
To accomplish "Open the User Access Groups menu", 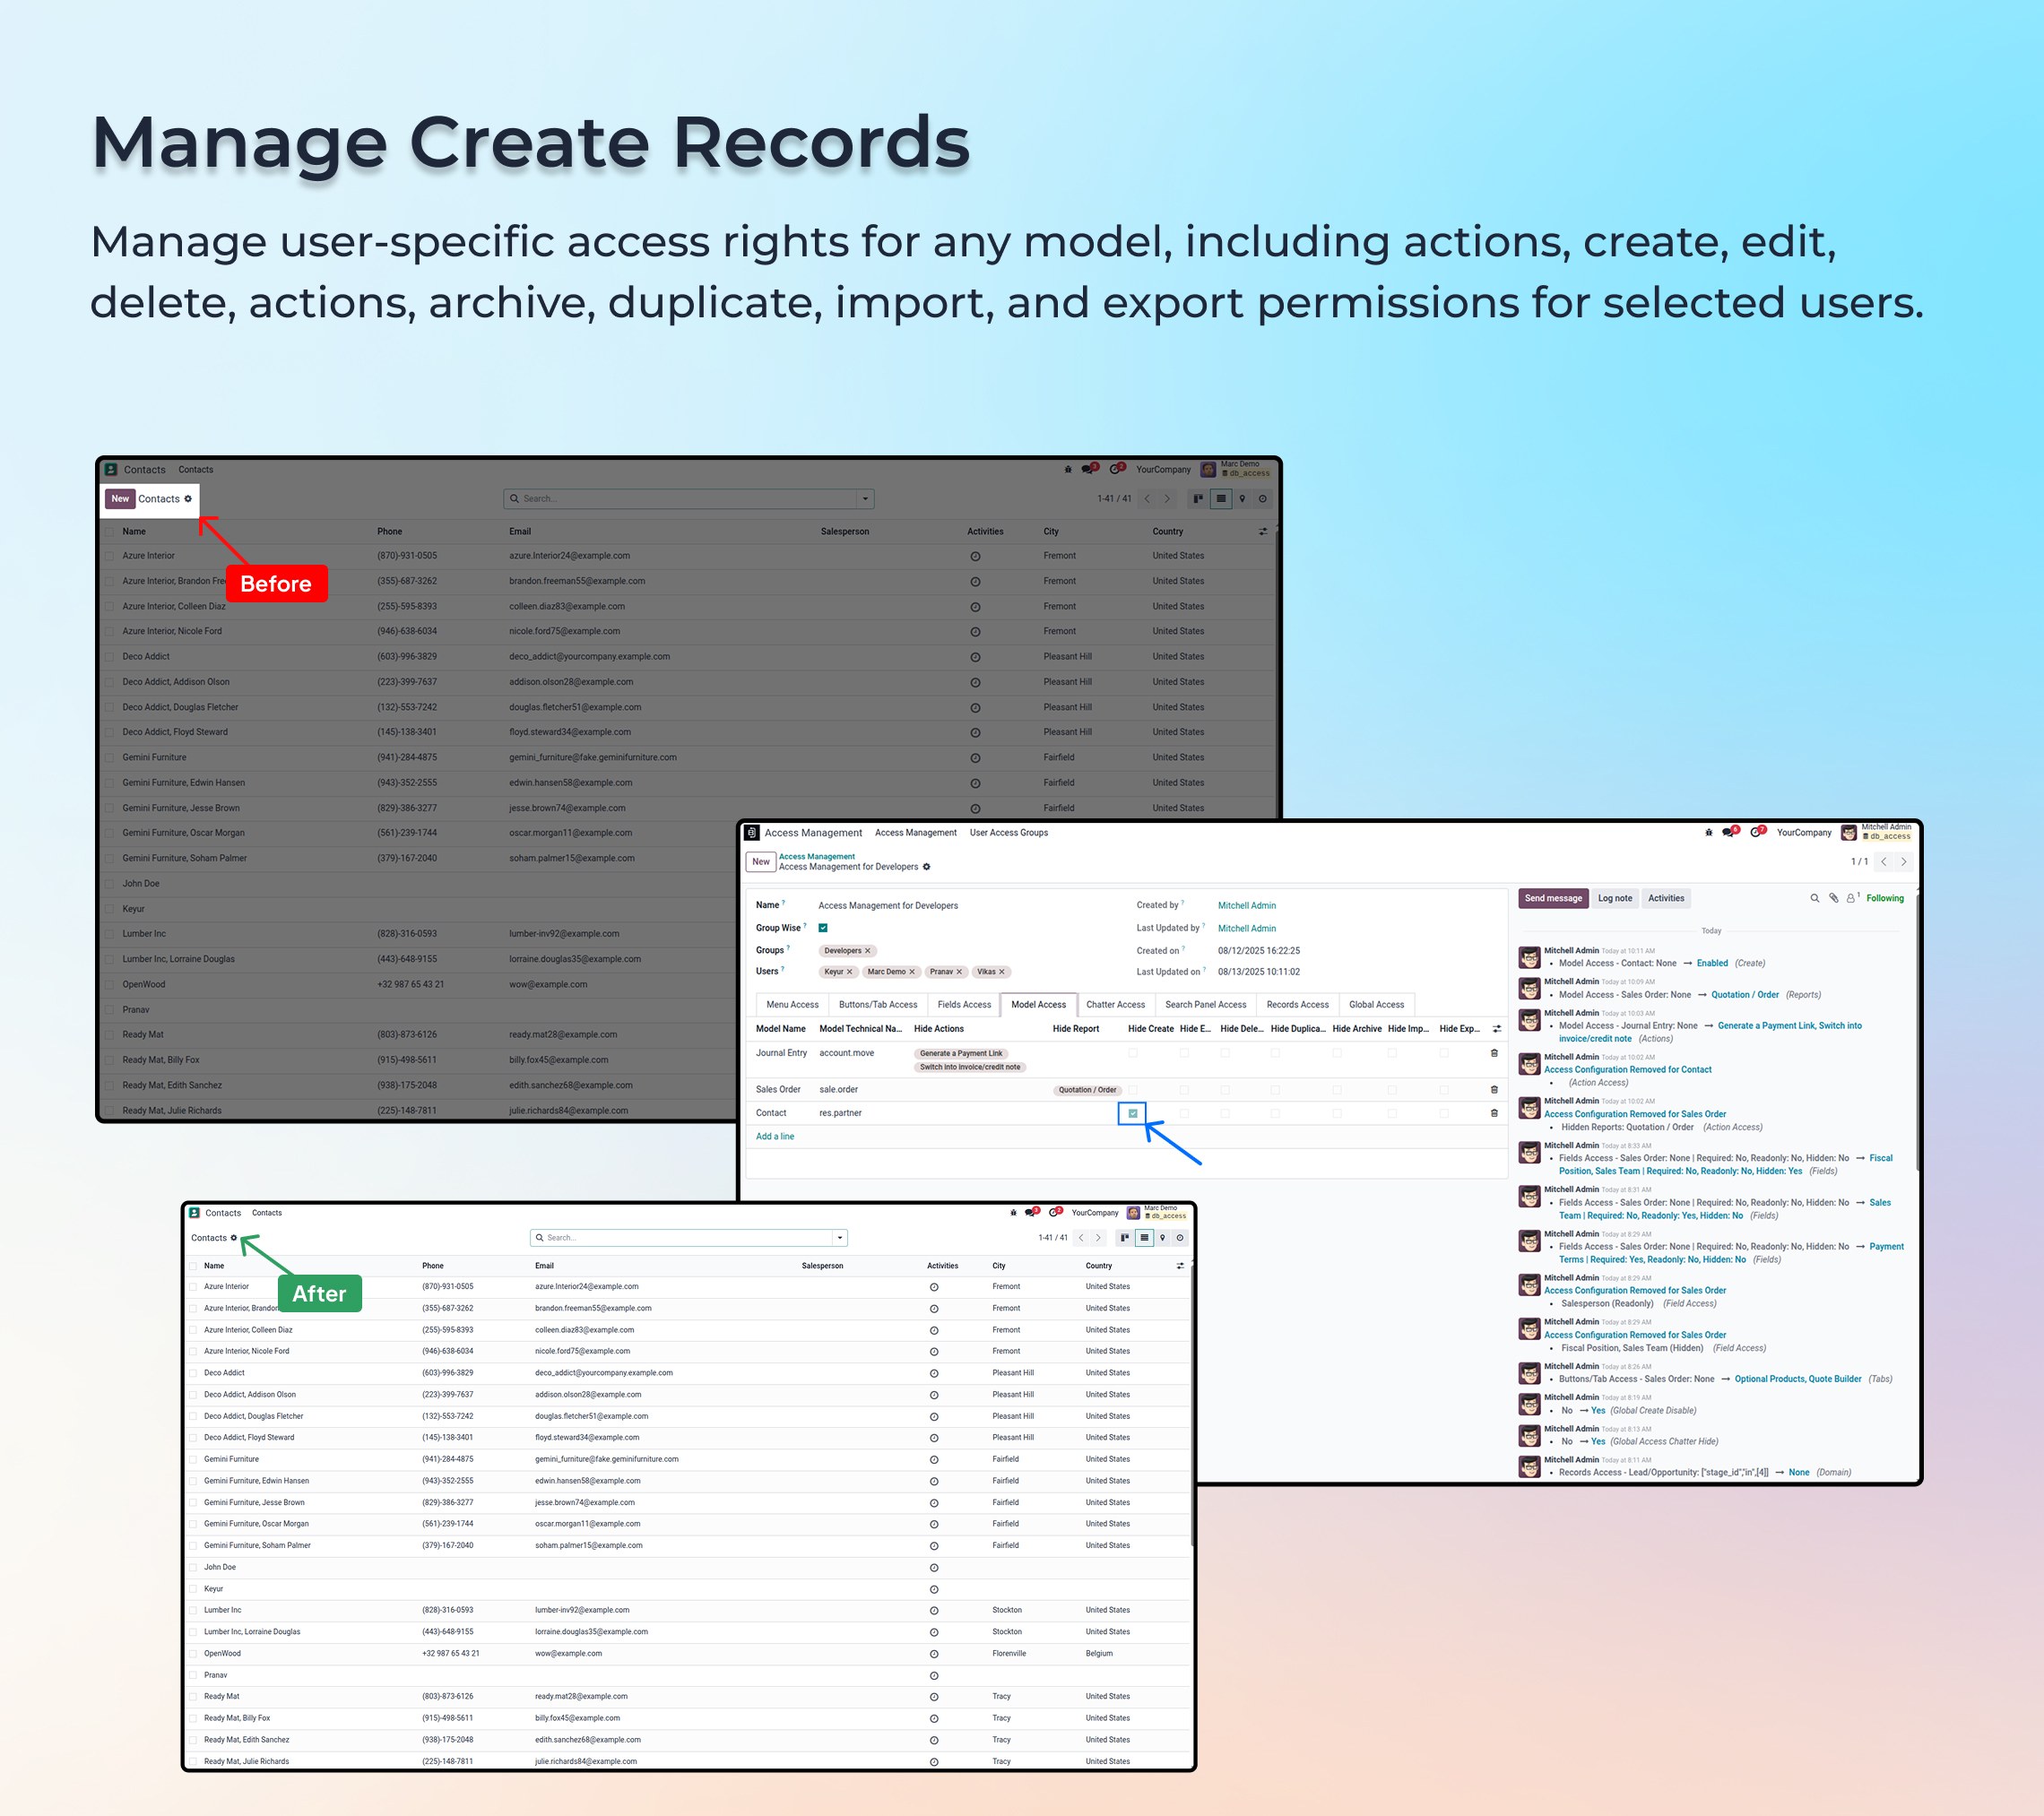I will pos(1008,832).
